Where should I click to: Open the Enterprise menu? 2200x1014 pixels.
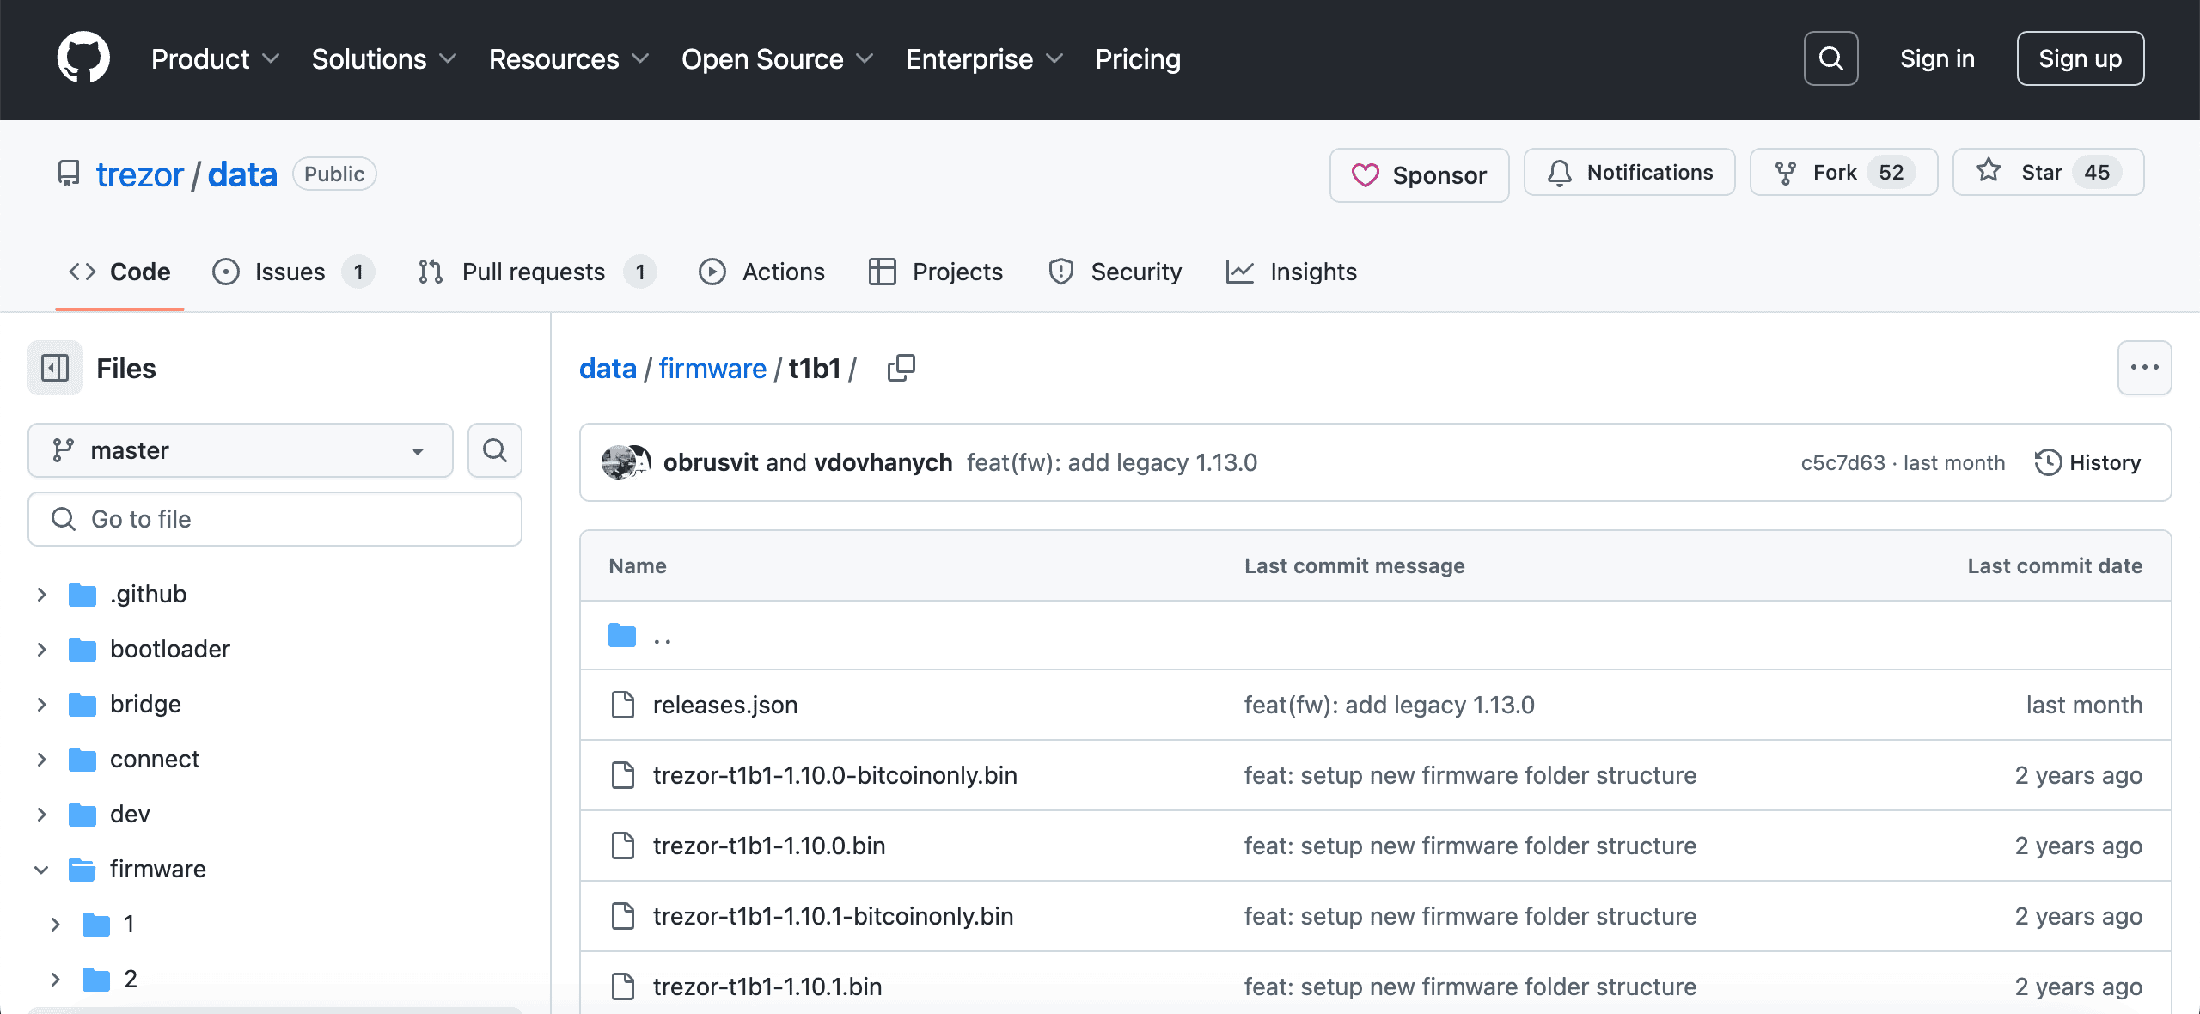[x=985, y=58]
